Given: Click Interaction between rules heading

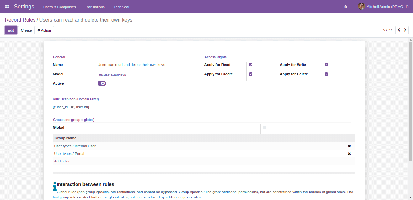Looking at the screenshot, I should coord(85,184).
